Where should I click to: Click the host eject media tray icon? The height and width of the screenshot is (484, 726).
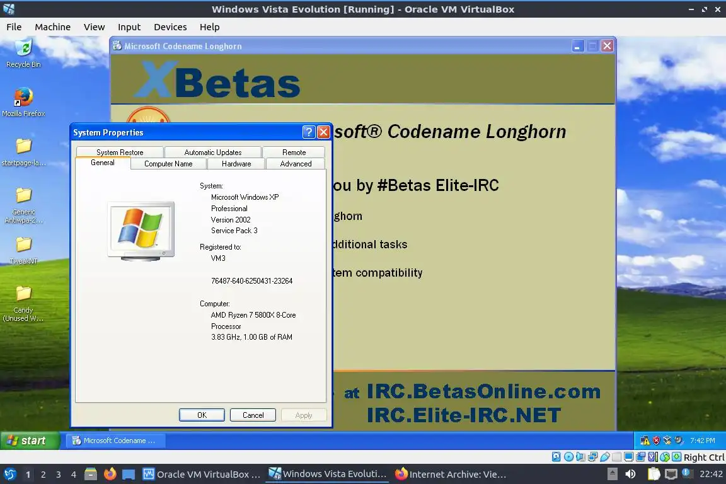coord(612,474)
